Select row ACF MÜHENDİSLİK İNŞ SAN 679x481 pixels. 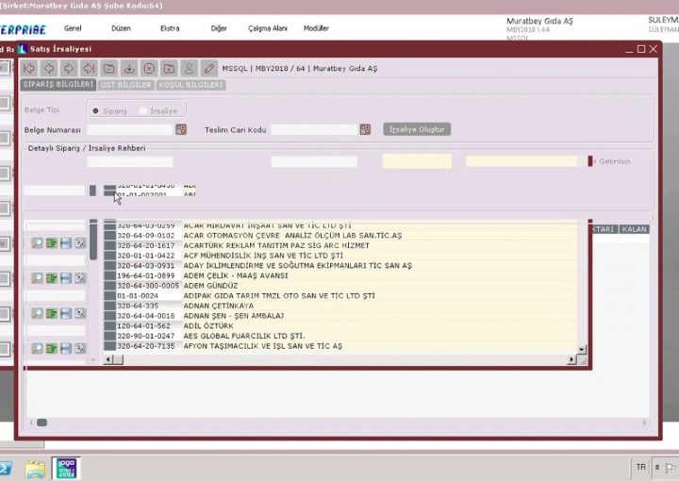pos(339,256)
